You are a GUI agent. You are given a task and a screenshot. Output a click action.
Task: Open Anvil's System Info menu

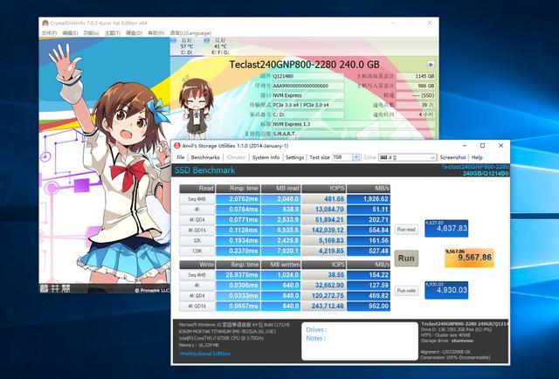pos(266,157)
